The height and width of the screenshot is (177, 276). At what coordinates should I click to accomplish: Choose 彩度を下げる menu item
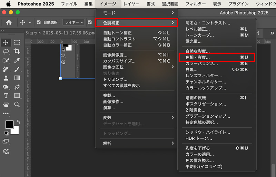[217, 148]
